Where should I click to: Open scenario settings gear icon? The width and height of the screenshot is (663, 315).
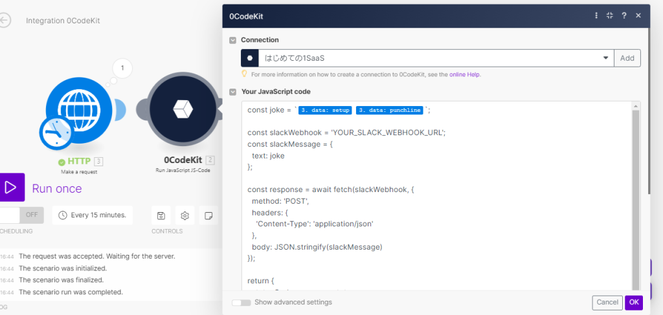coord(185,216)
